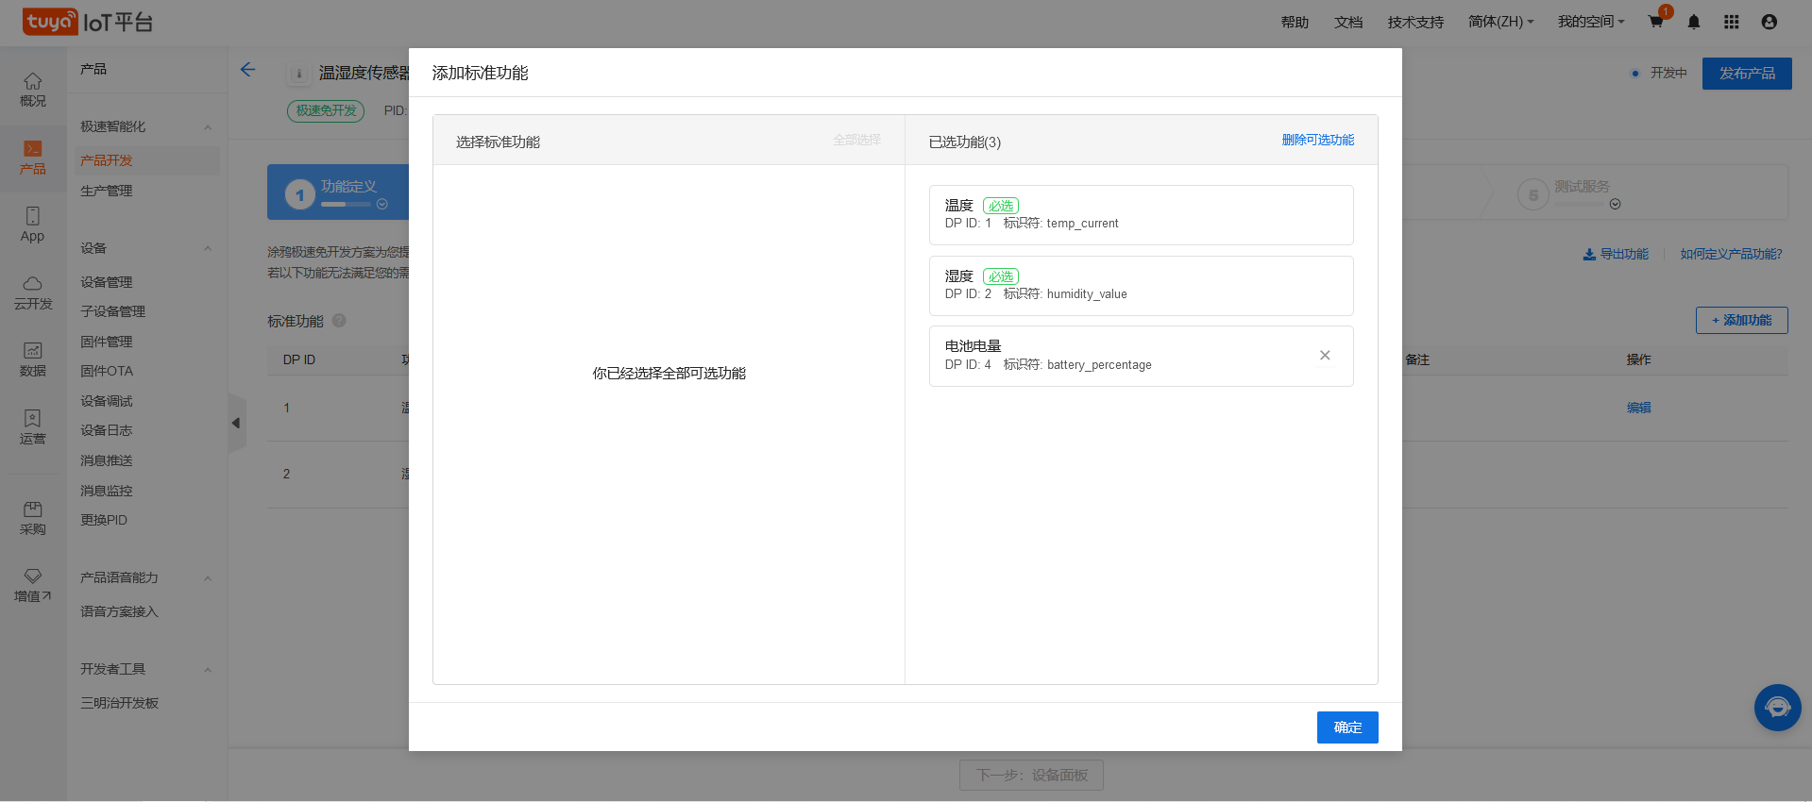Click the 删除可选功能 link
Screen dimensions: 1812x802
click(1317, 140)
